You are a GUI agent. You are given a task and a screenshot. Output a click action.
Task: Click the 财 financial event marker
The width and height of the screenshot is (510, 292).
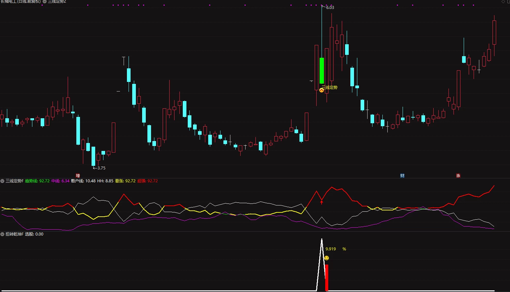pyautogui.click(x=402, y=176)
